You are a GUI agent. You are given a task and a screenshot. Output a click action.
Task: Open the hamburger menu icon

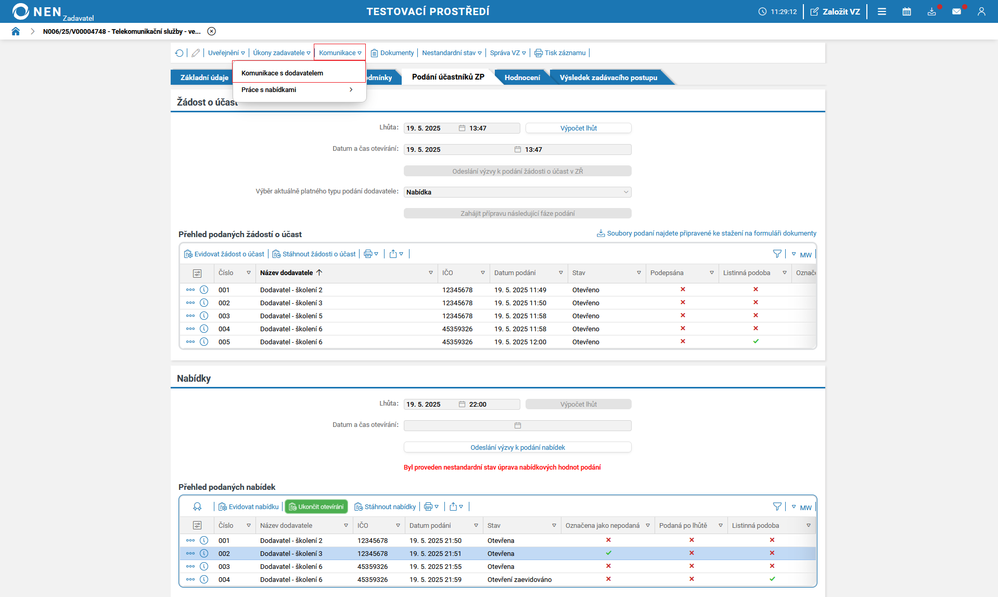[881, 11]
